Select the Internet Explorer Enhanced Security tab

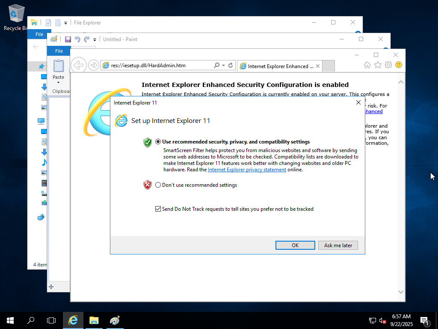tap(279, 66)
